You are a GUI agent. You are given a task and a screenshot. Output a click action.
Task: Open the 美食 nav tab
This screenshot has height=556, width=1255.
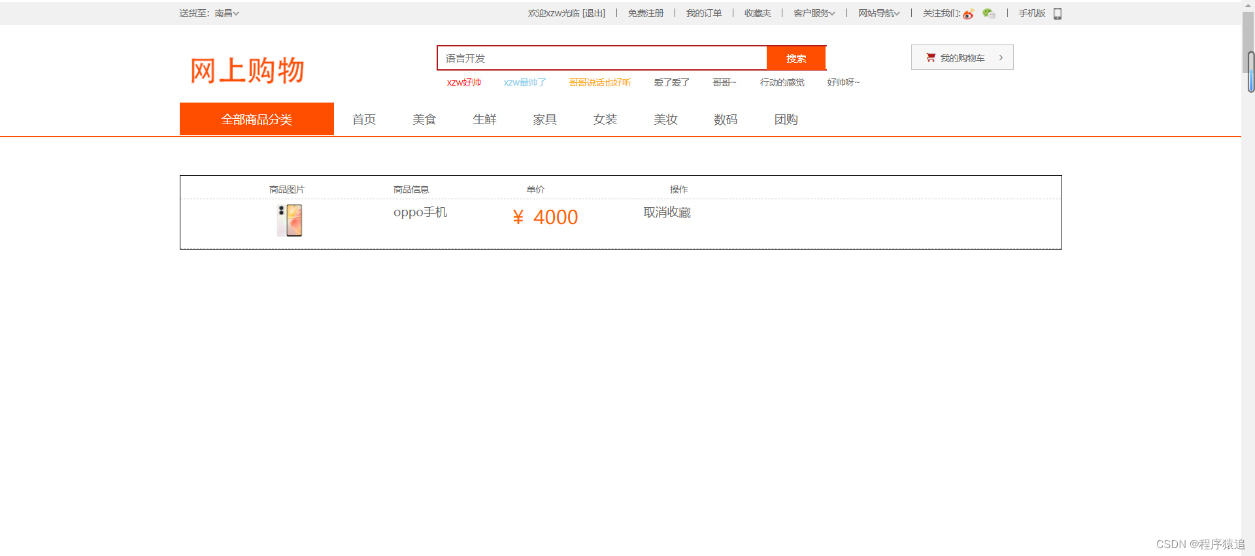point(424,120)
